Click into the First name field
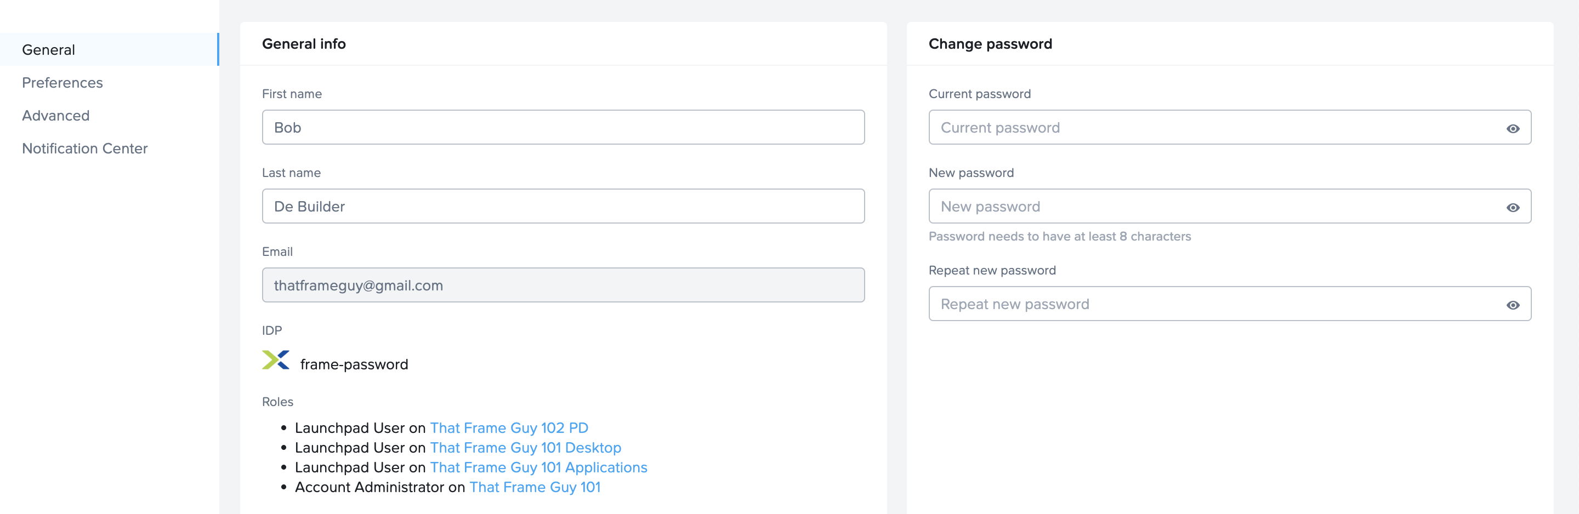Screen dimensions: 1579x514 click(563, 128)
